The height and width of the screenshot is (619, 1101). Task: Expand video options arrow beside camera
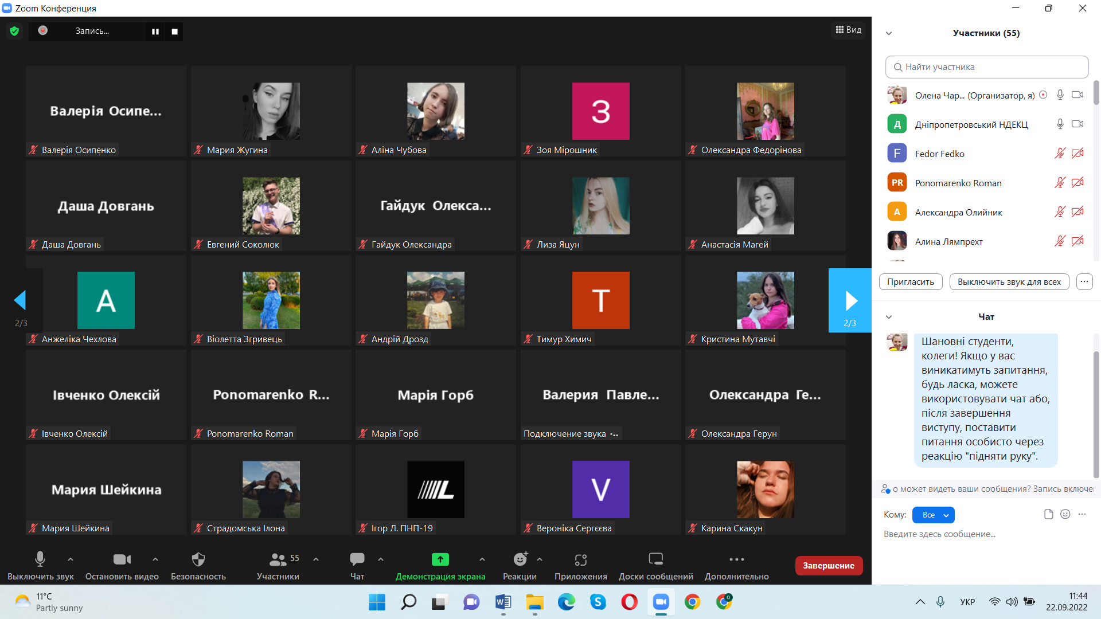click(x=155, y=559)
